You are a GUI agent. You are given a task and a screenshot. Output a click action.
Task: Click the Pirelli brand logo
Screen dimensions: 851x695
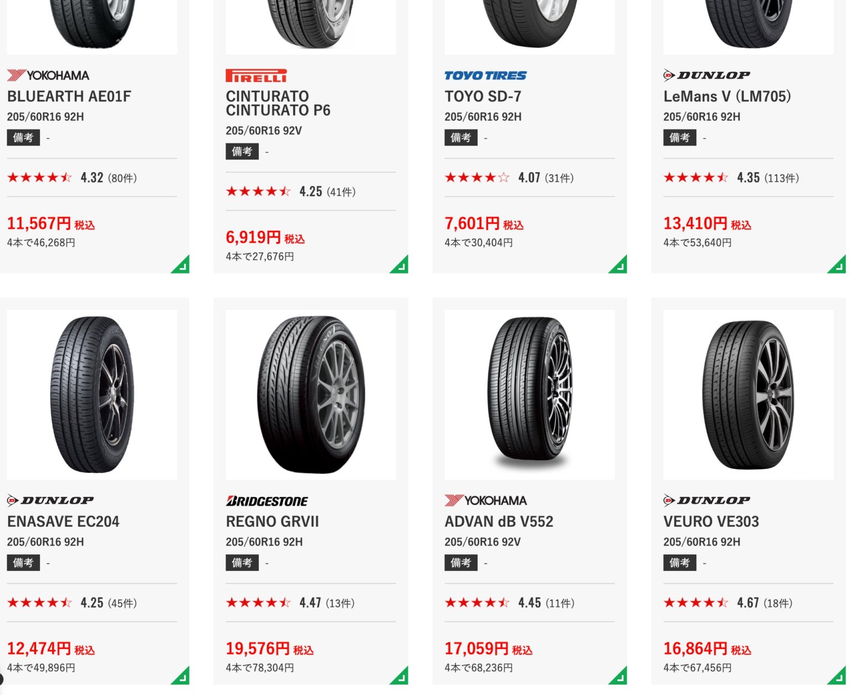pyautogui.click(x=256, y=76)
